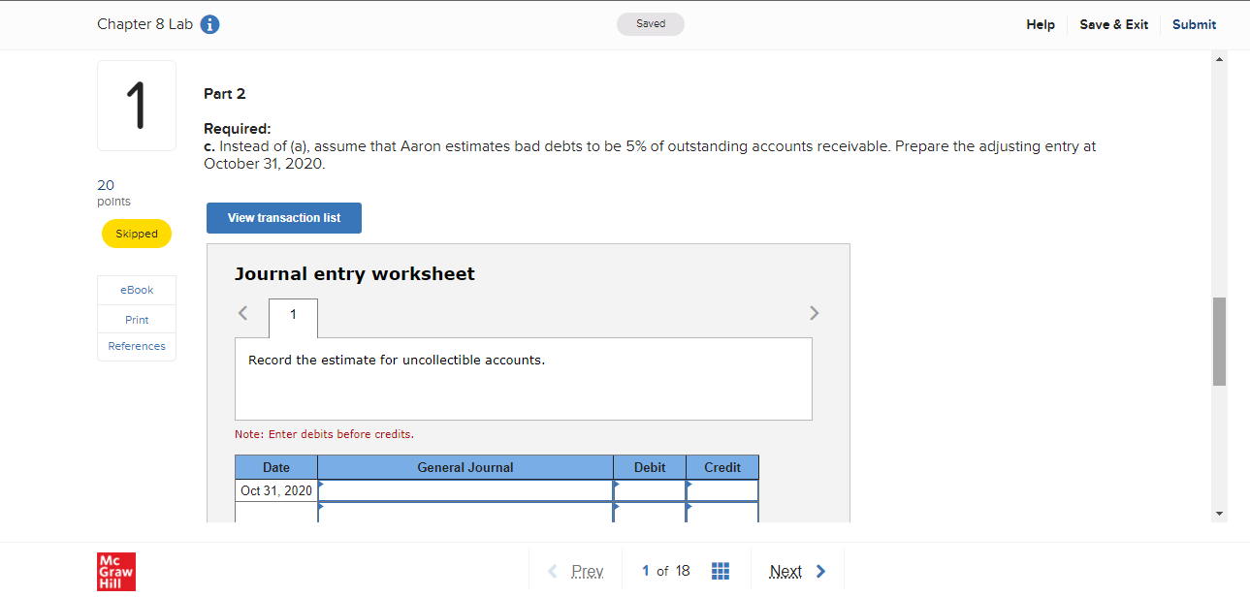Click the yellow Skipped badge

click(136, 233)
